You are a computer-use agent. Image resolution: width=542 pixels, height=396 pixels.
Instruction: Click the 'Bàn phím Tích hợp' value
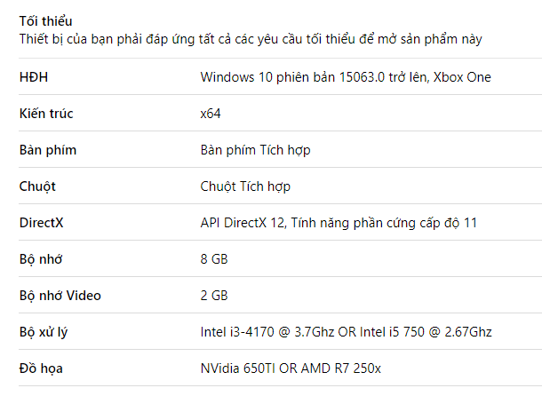[255, 150]
